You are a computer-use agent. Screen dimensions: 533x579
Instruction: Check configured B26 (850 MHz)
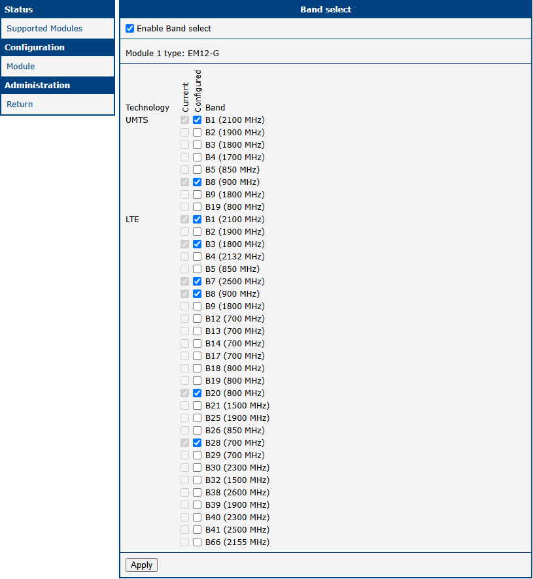click(x=198, y=430)
